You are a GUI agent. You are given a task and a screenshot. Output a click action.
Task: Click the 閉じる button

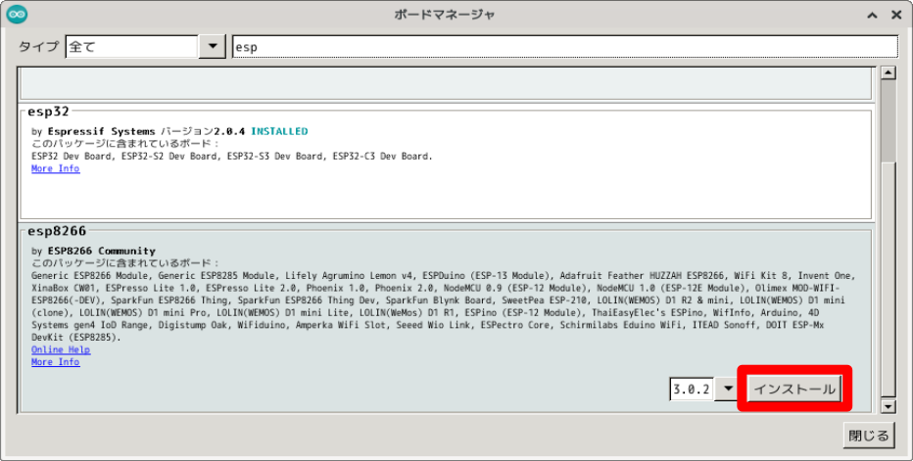click(x=868, y=436)
